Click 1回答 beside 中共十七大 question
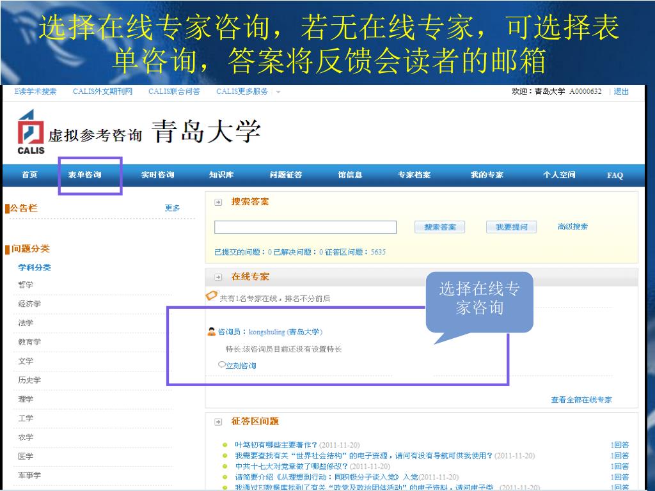The image size is (655, 491). pos(619,466)
